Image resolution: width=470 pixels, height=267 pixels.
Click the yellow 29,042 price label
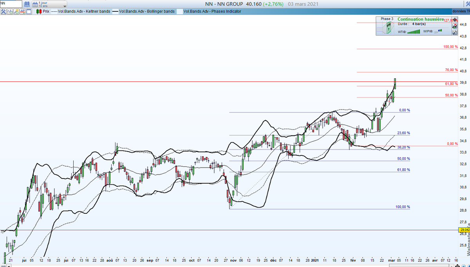coord(465,230)
